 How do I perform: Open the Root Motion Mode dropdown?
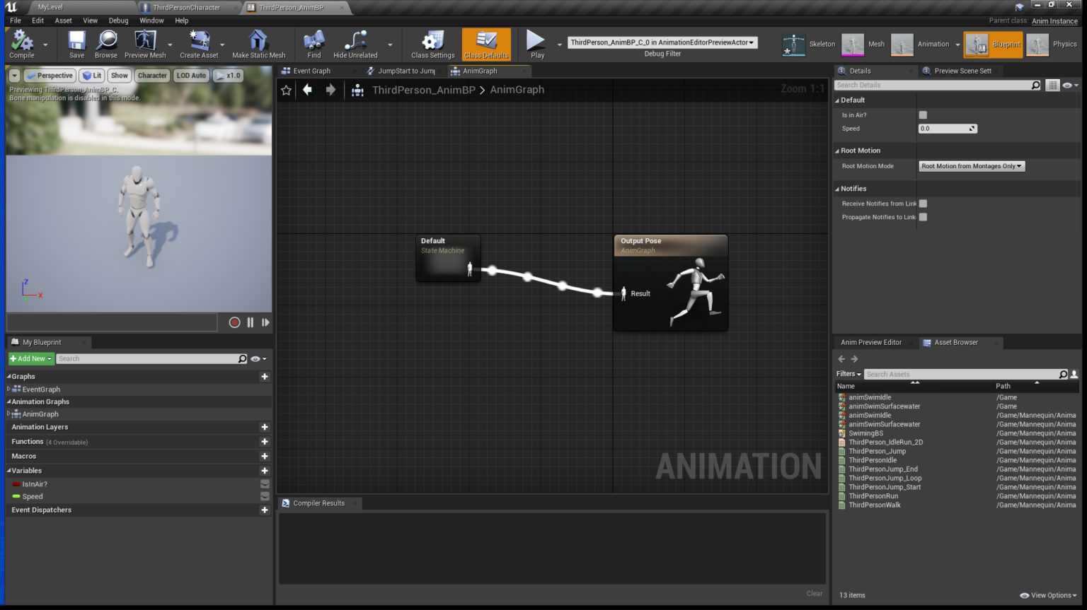pyautogui.click(x=971, y=165)
